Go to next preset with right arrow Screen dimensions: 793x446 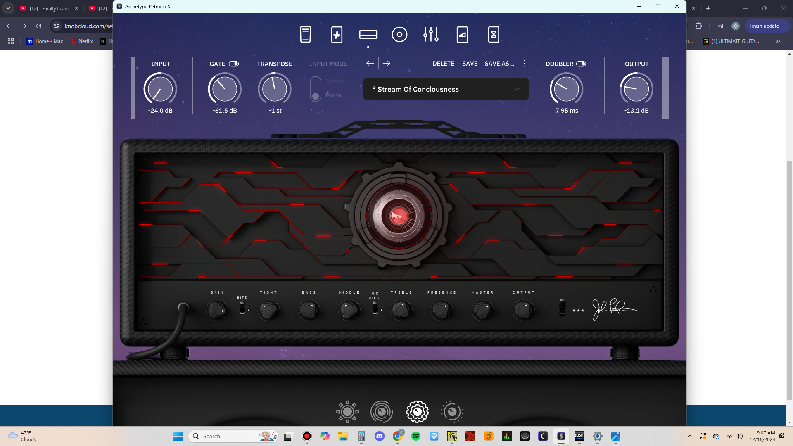(387, 63)
